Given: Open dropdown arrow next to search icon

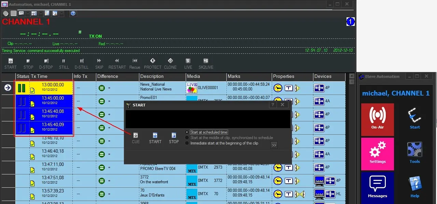Looking at the screenshot, I should point(62,14).
